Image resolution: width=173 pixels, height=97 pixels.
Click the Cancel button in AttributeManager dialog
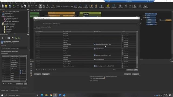pyautogui.click(x=135, y=74)
